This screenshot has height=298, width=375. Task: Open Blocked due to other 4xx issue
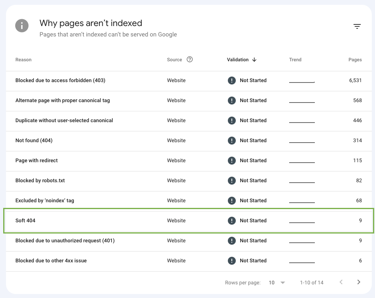(51, 261)
